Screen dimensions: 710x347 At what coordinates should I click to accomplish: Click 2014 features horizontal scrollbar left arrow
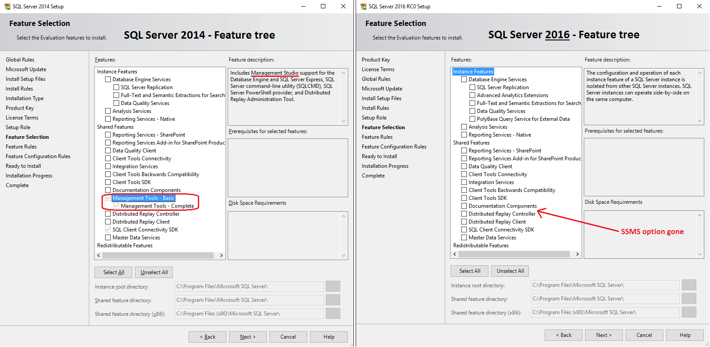98,255
